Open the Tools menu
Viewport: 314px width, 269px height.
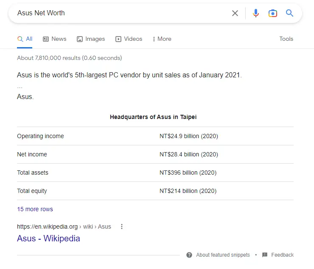(x=286, y=39)
